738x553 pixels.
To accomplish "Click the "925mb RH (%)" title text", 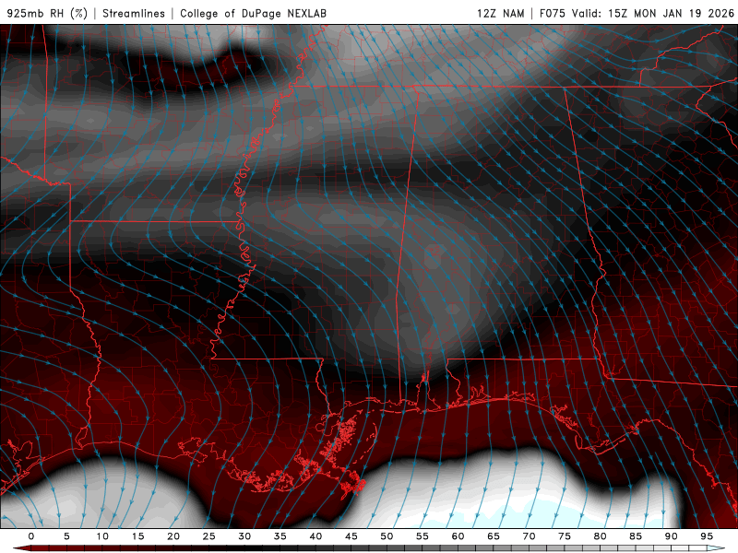I will [x=48, y=13].
